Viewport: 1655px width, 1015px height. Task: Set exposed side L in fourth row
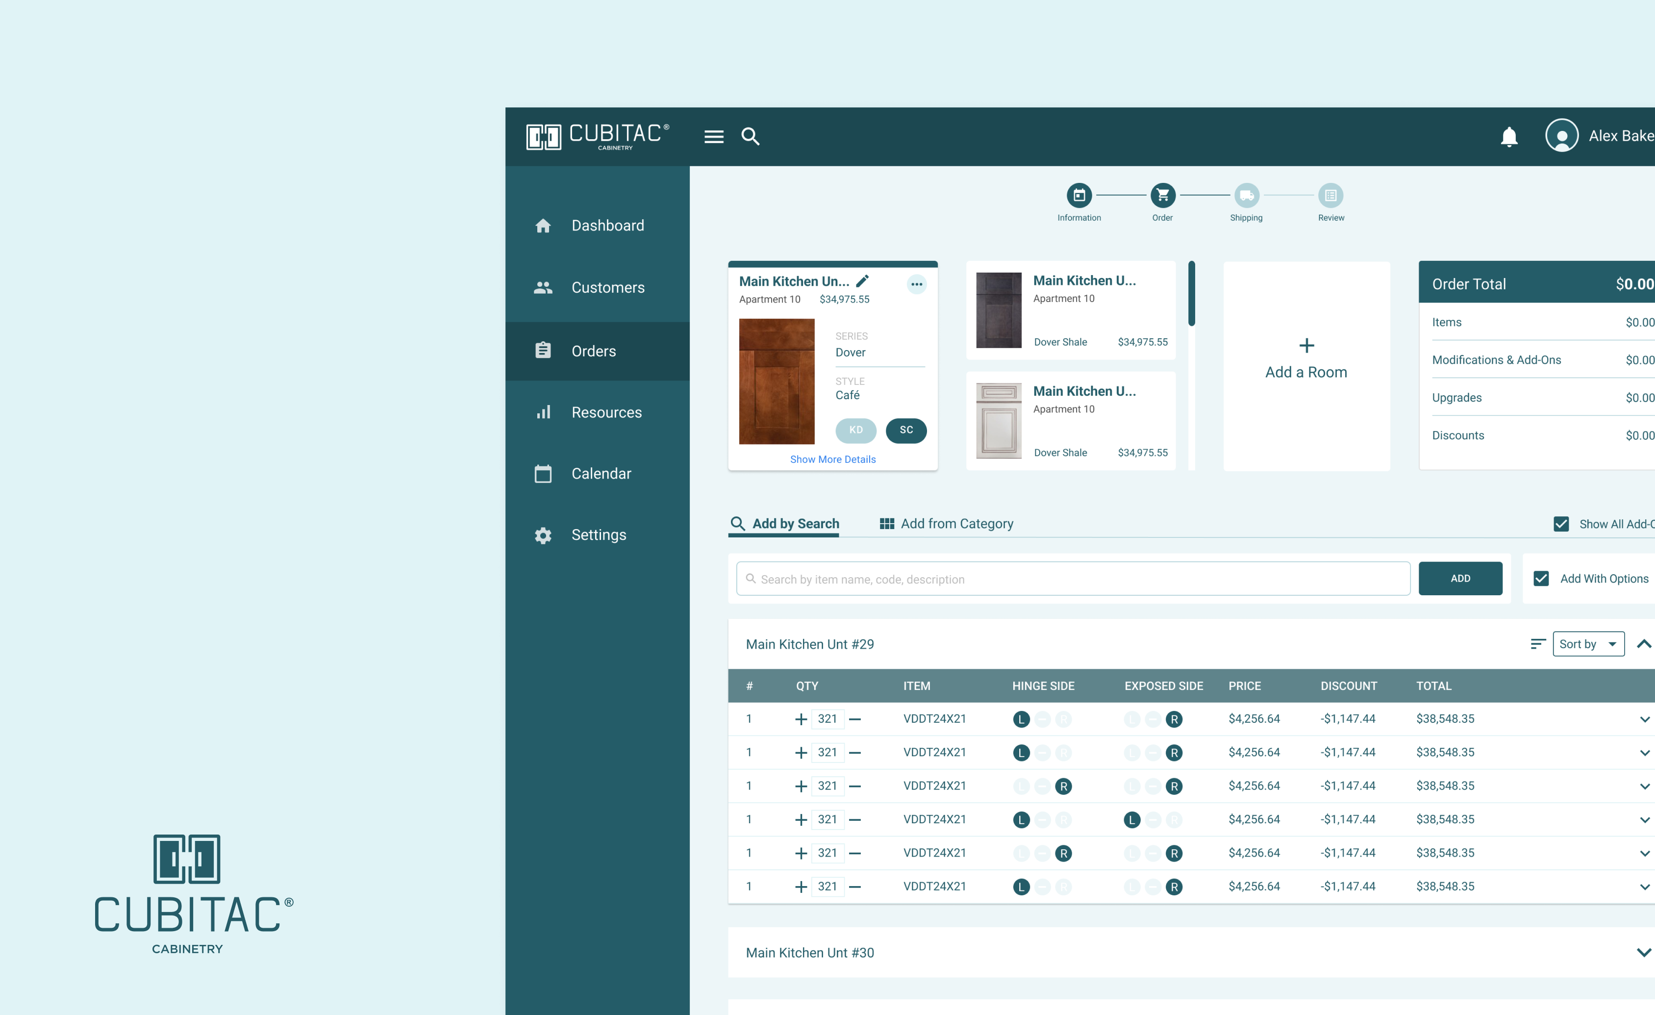tap(1132, 820)
